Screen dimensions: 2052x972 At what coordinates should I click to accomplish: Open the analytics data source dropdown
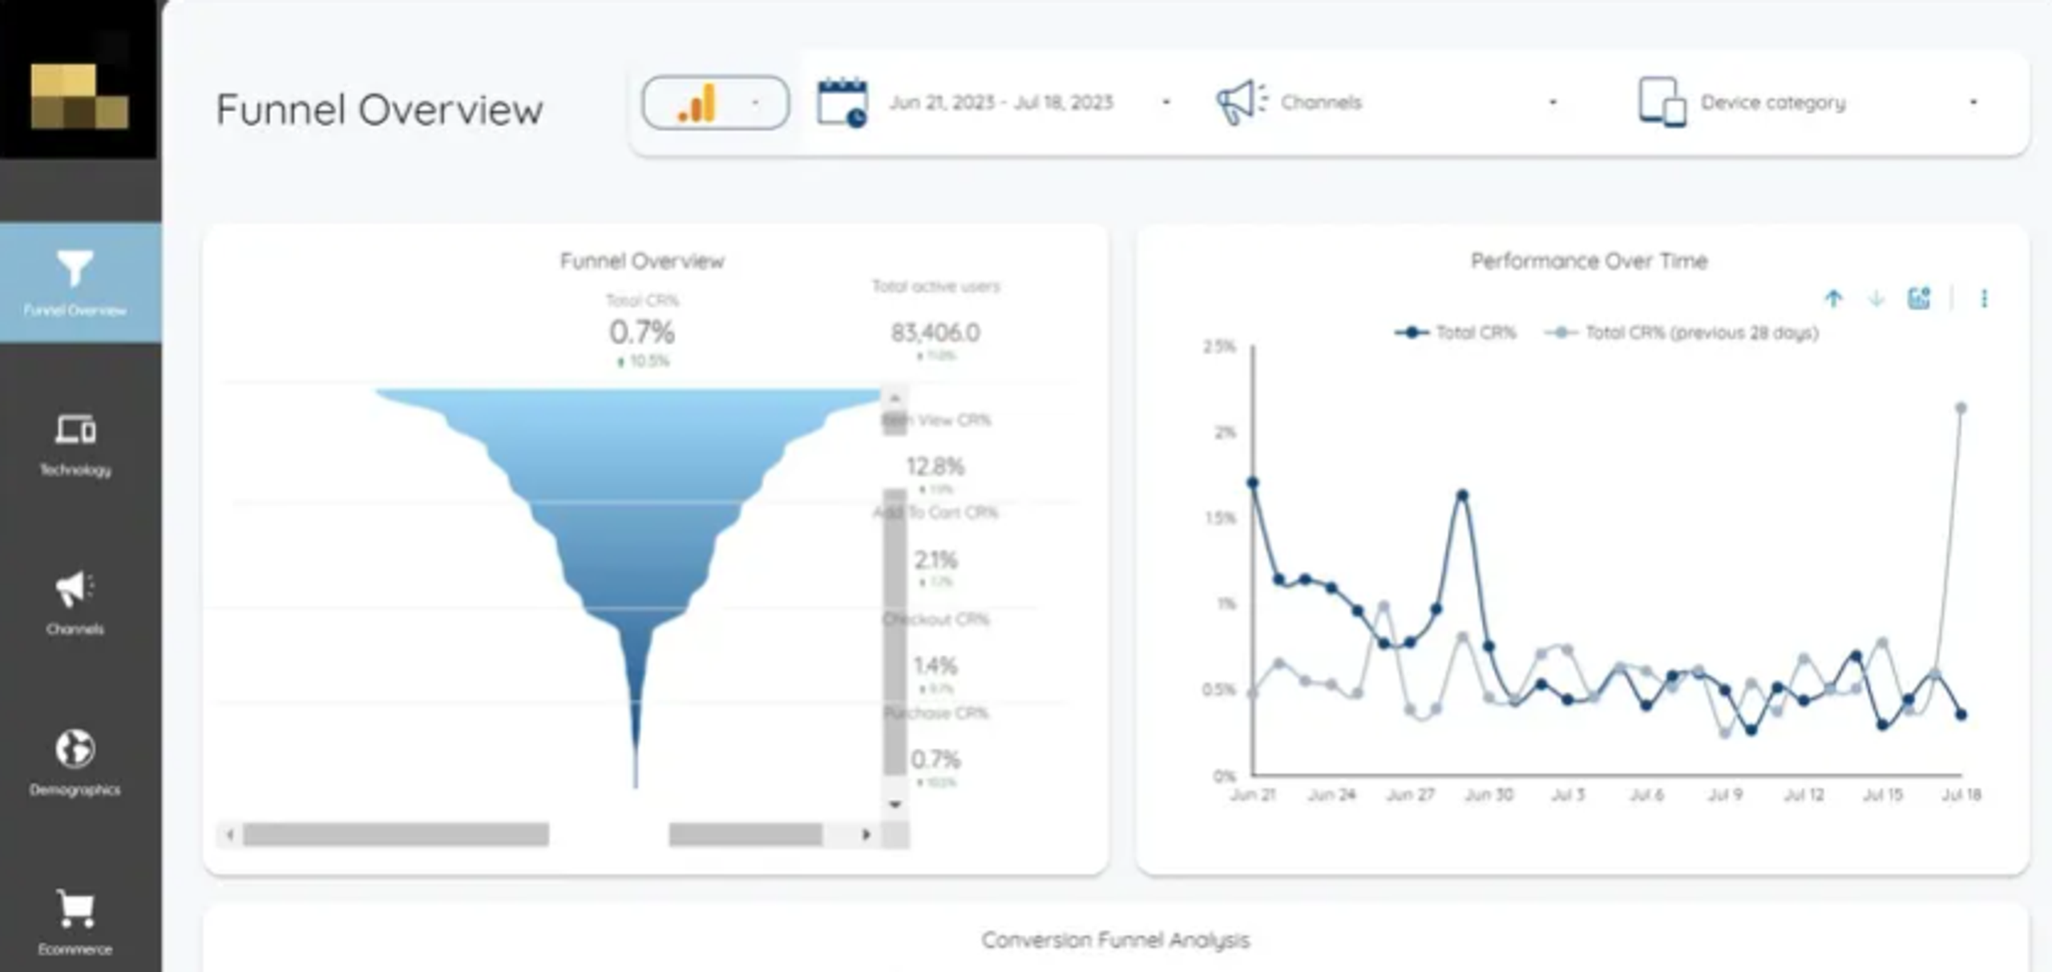715,103
